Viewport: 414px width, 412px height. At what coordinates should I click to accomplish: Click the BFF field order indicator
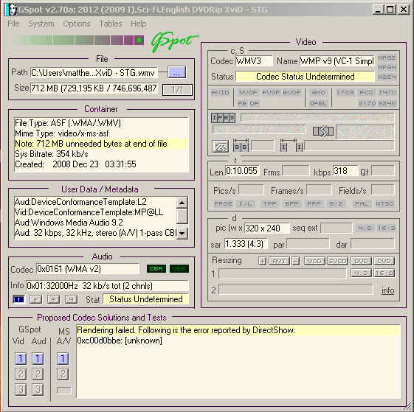coord(291,203)
